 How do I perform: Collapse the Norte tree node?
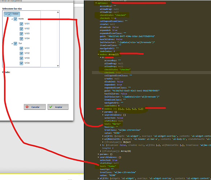12,19
